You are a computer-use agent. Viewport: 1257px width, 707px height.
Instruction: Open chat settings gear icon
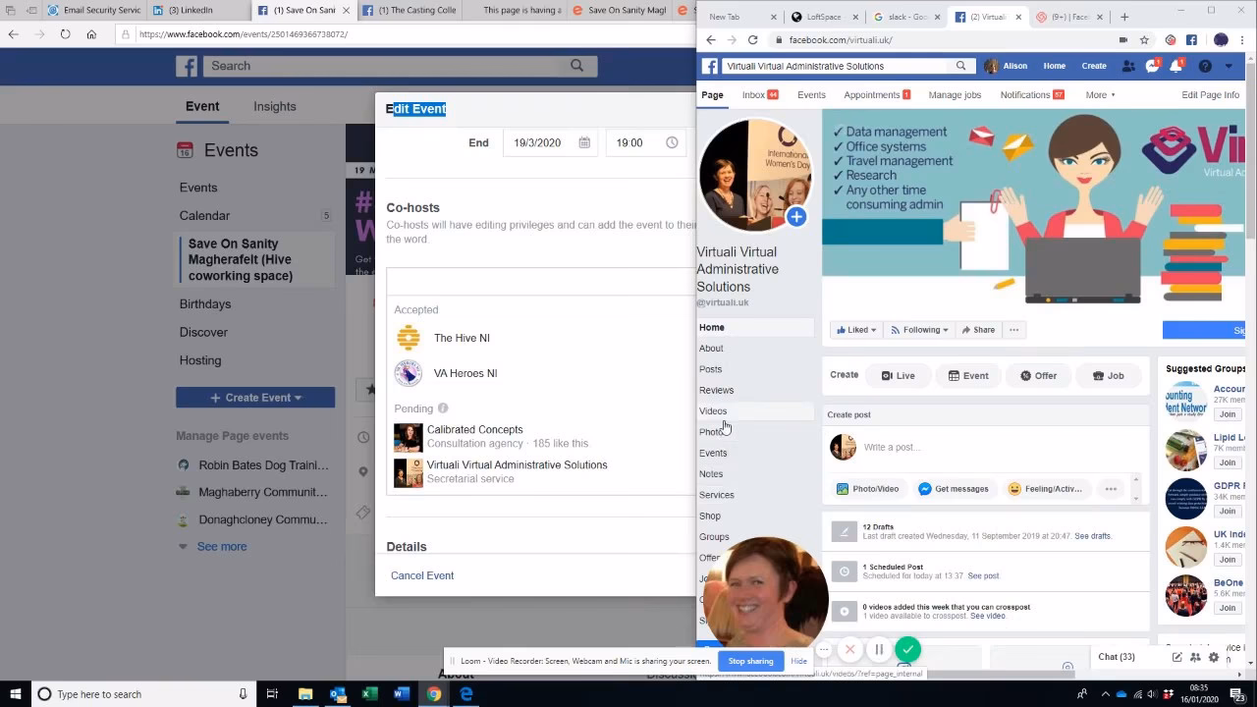[1214, 657]
